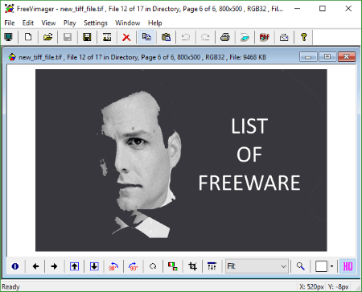Export to PDF with the PDF icon
Image resolution: width=362 pixels, height=292 pixels.
click(265, 37)
